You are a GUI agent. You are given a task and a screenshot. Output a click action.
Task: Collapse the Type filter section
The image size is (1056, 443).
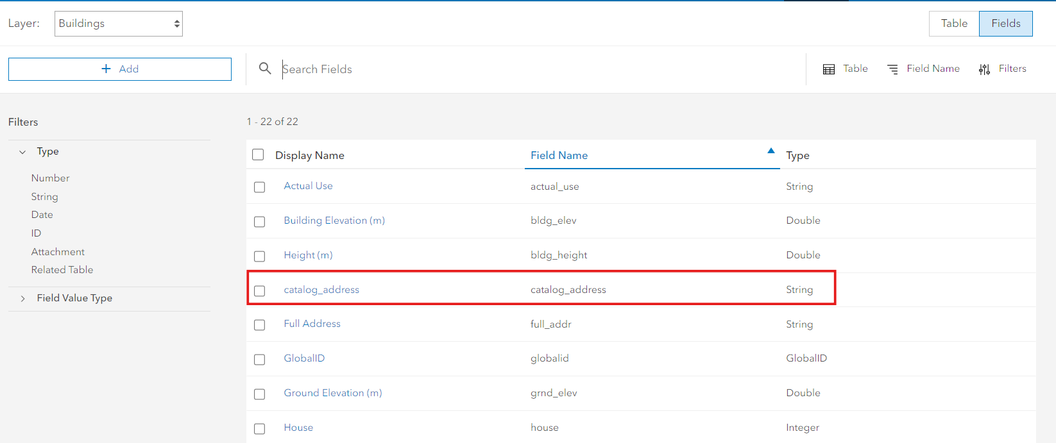pyautogui.click(x=22, y=152)
